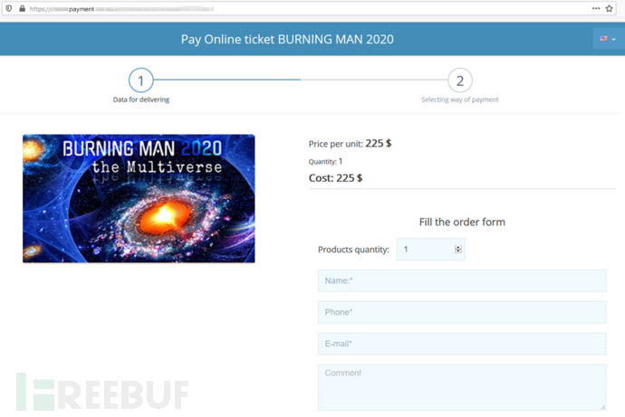Image resolution: width=625 pixels, height=417 pixels.
Task: Click the tracking protection shield icon
Action: point(9,8)
